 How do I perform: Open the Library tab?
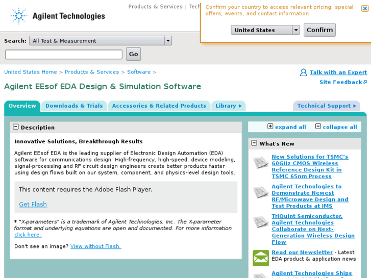pos(229,106)
